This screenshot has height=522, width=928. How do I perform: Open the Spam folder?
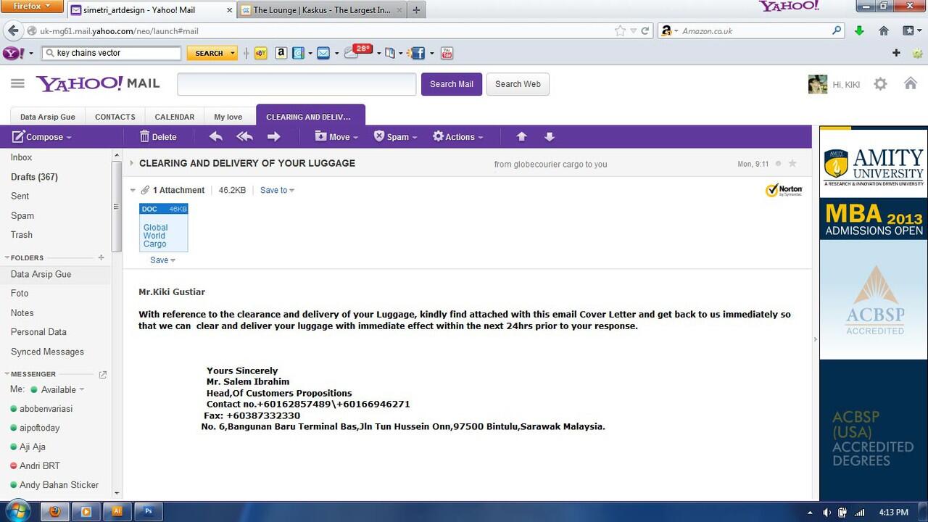(x=22, y=216)
